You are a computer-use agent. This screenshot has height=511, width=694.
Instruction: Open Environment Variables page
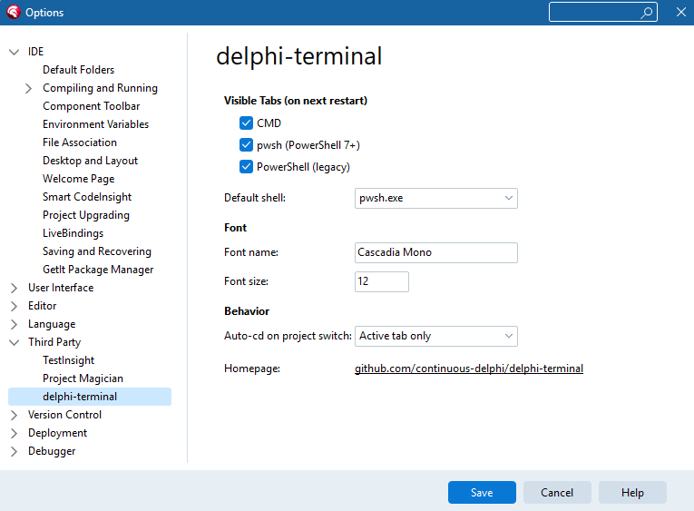click(95, 124)
